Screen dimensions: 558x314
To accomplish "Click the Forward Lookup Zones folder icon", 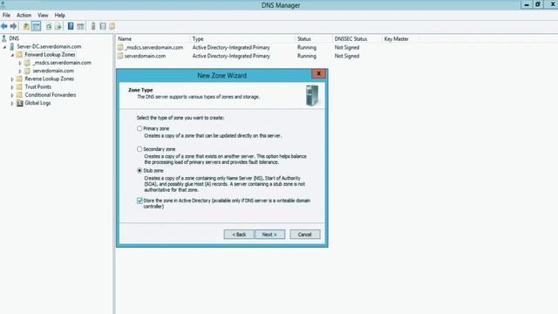I will (19, 54).
